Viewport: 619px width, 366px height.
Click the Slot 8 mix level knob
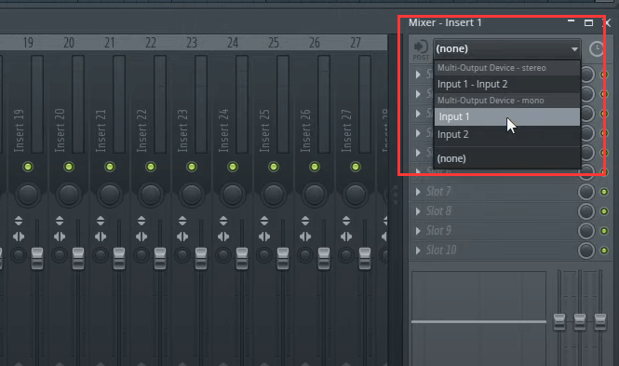(x=586, y=211)
